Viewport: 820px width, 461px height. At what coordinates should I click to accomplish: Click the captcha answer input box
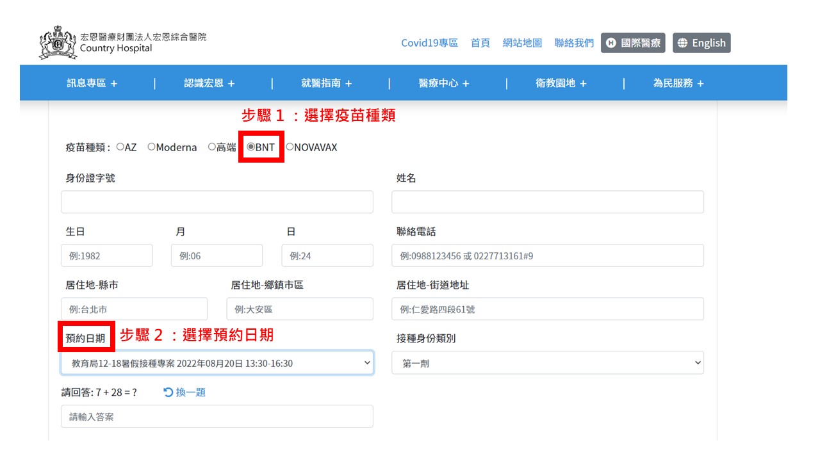[217, 417]
